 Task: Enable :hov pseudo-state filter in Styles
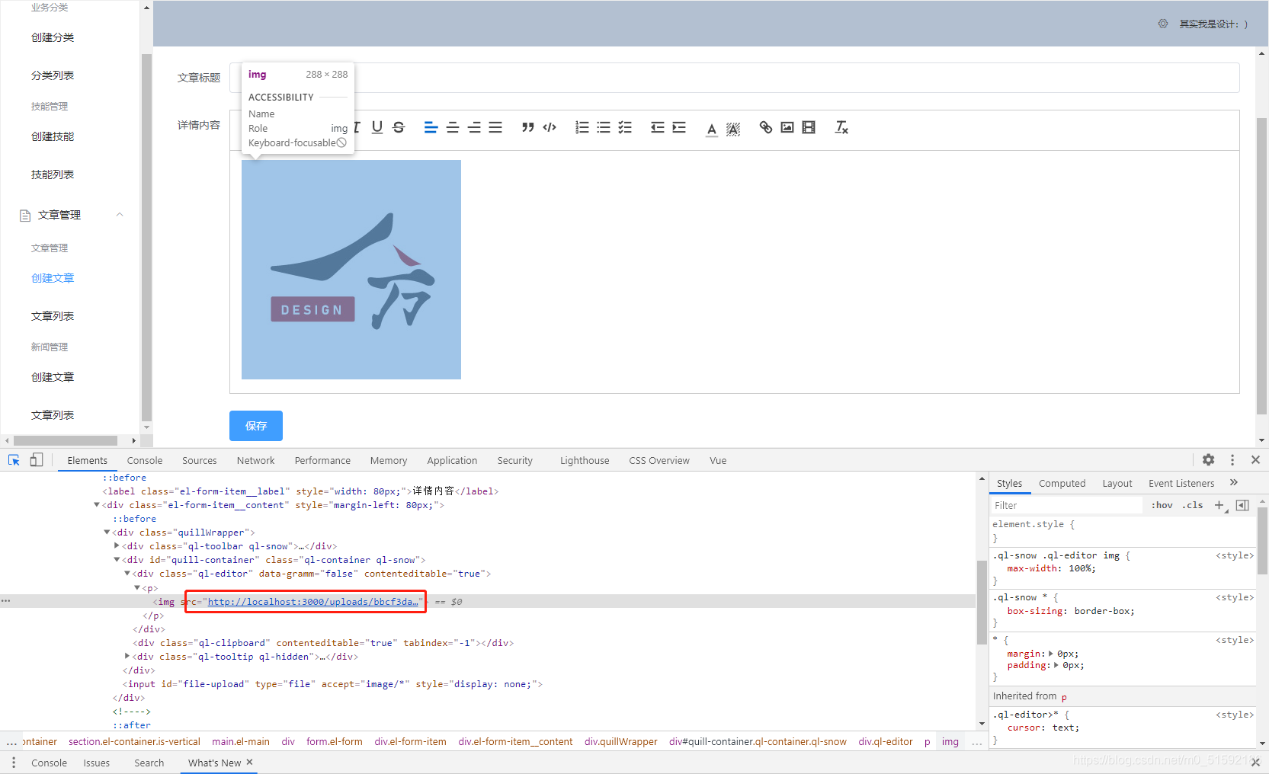pyautogui.click(x=1162, y=504)
